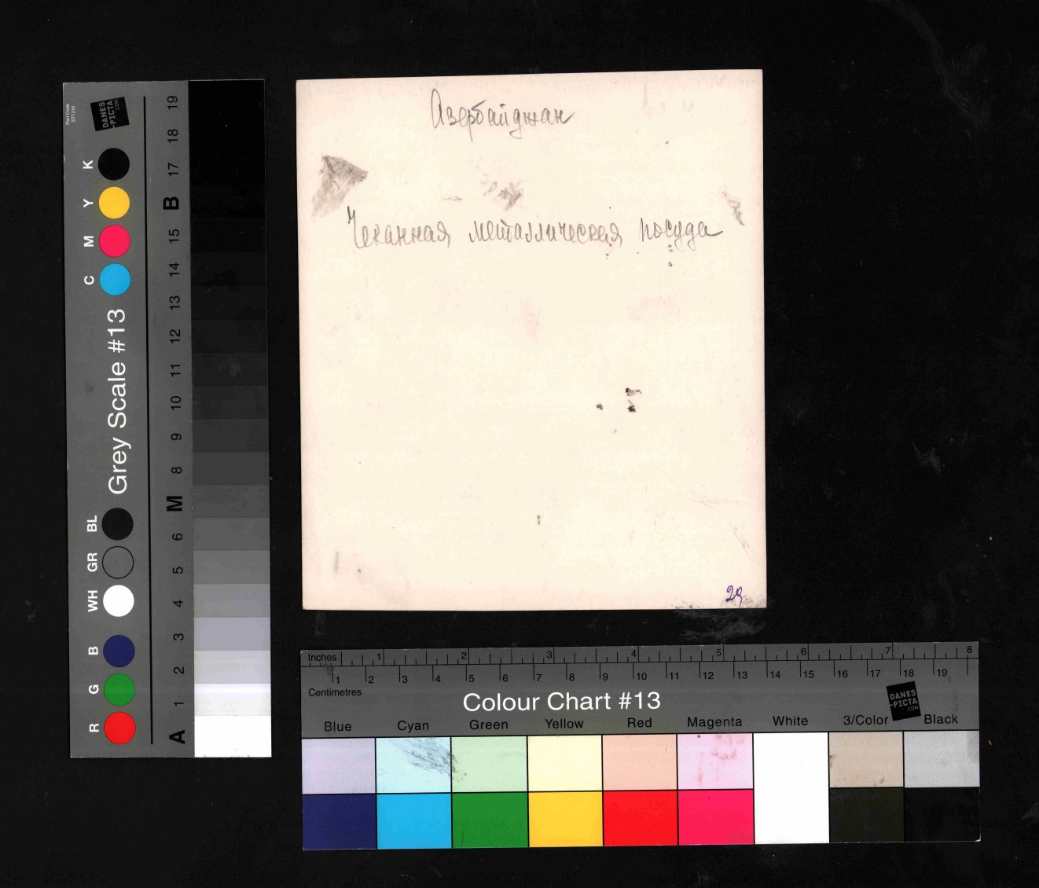This screenshot has width=1039, height=888.
Task: Click the bright cyan swatch in bottom row
Action: [x=414, y=820]
